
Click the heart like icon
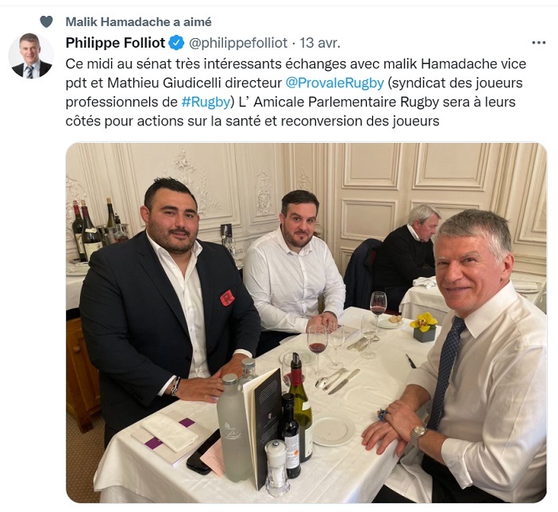coord(46,22)
